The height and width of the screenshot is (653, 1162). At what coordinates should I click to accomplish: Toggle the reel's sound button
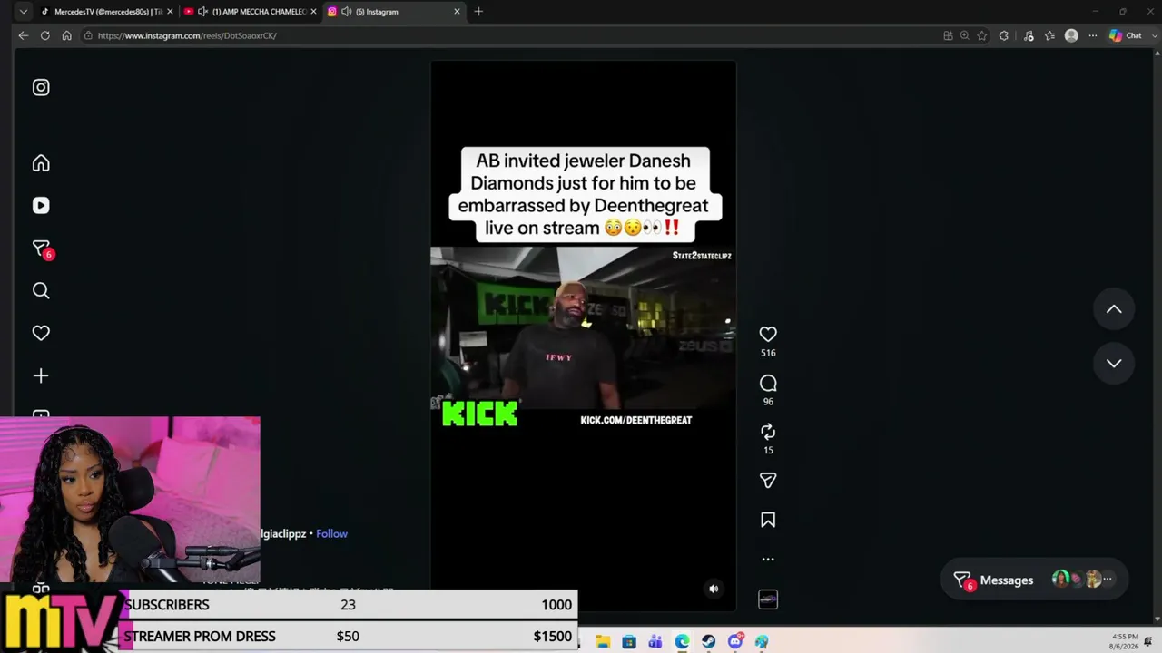click(x=714, y=589)
